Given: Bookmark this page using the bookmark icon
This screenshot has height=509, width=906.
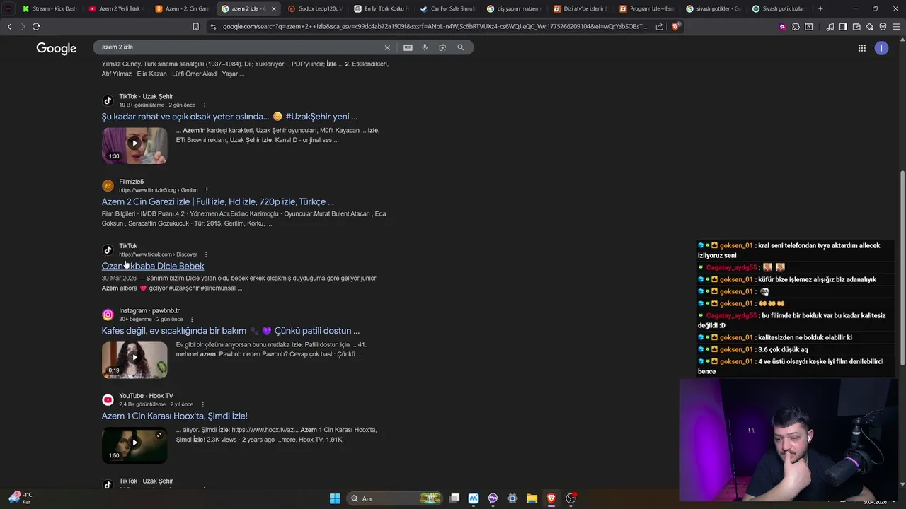Looking at the screenshot, I should (196, 27).
